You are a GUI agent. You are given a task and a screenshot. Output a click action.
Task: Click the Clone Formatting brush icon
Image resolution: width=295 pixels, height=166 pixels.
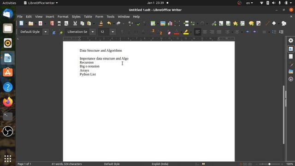point(101,24)
